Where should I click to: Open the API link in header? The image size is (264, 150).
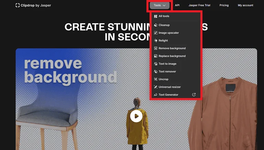(x=177, y=5)
